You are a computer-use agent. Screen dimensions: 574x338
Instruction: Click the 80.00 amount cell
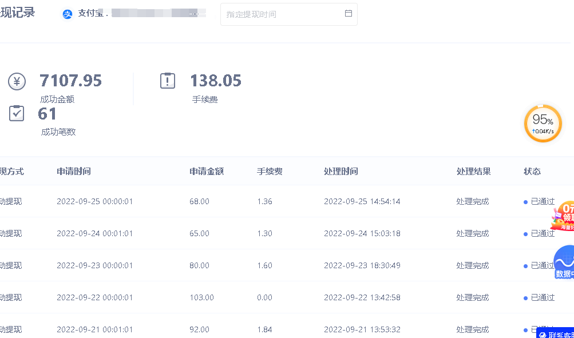click(x=200, y=265)
